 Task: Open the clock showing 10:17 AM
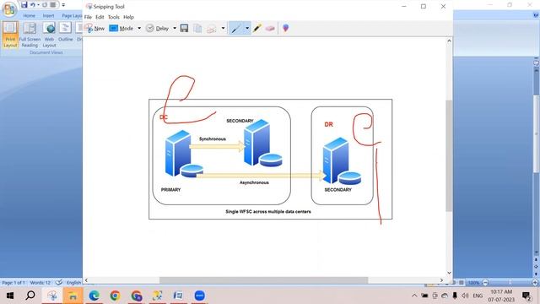(501, 296)
